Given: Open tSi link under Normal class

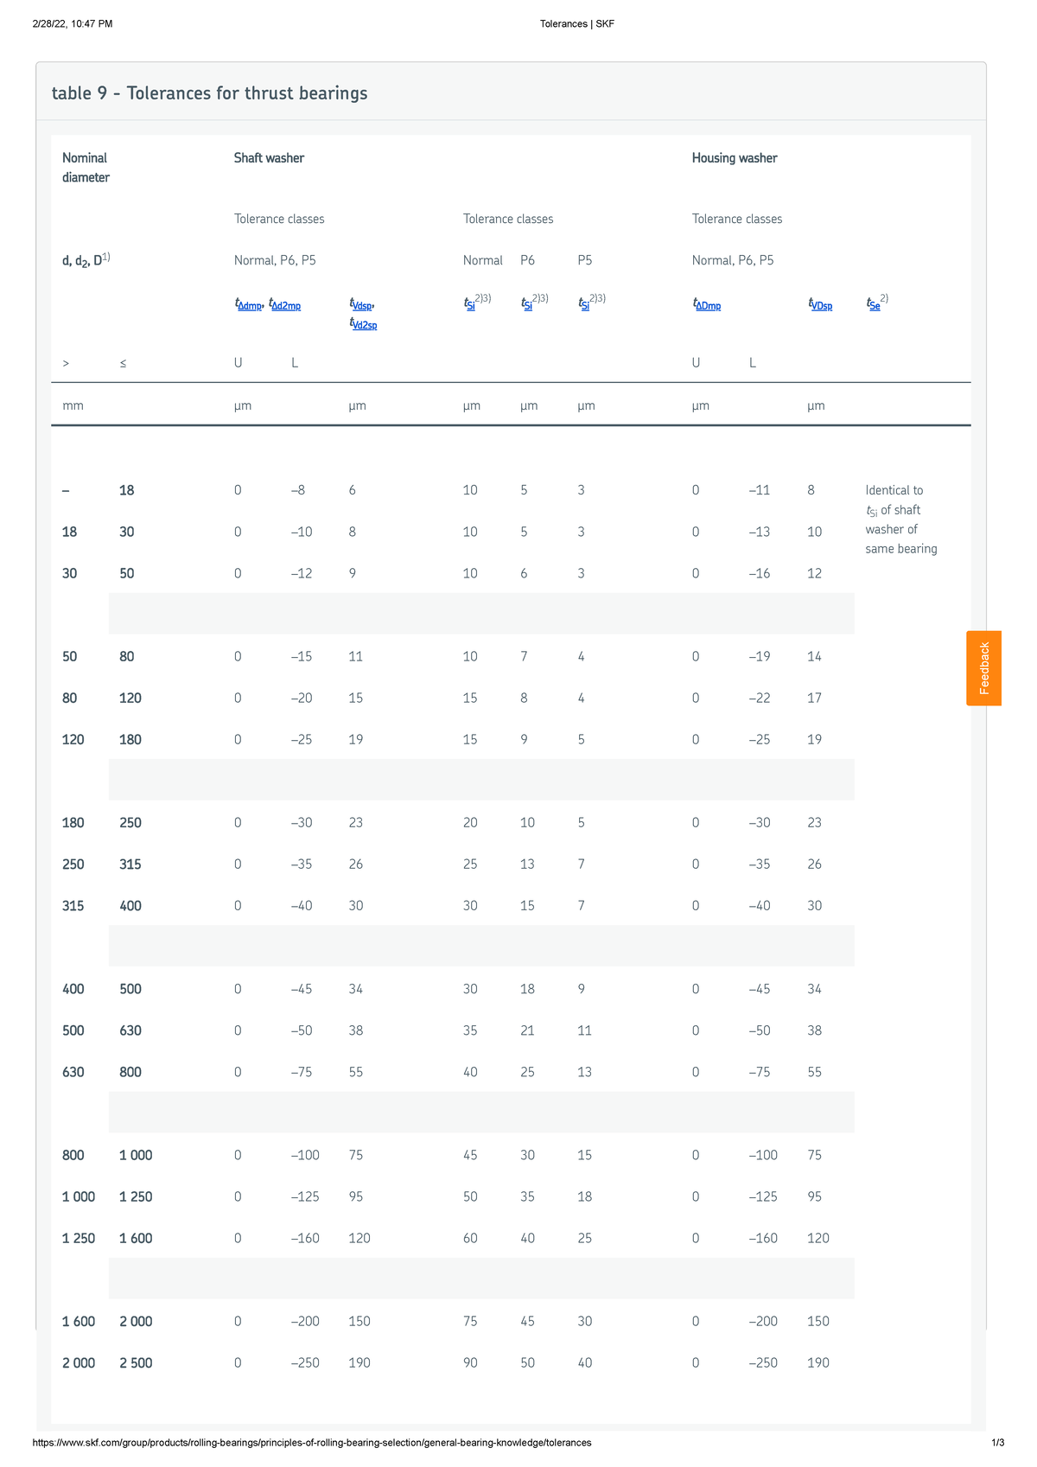Looking at the screenshot, I should pos(470,305).
